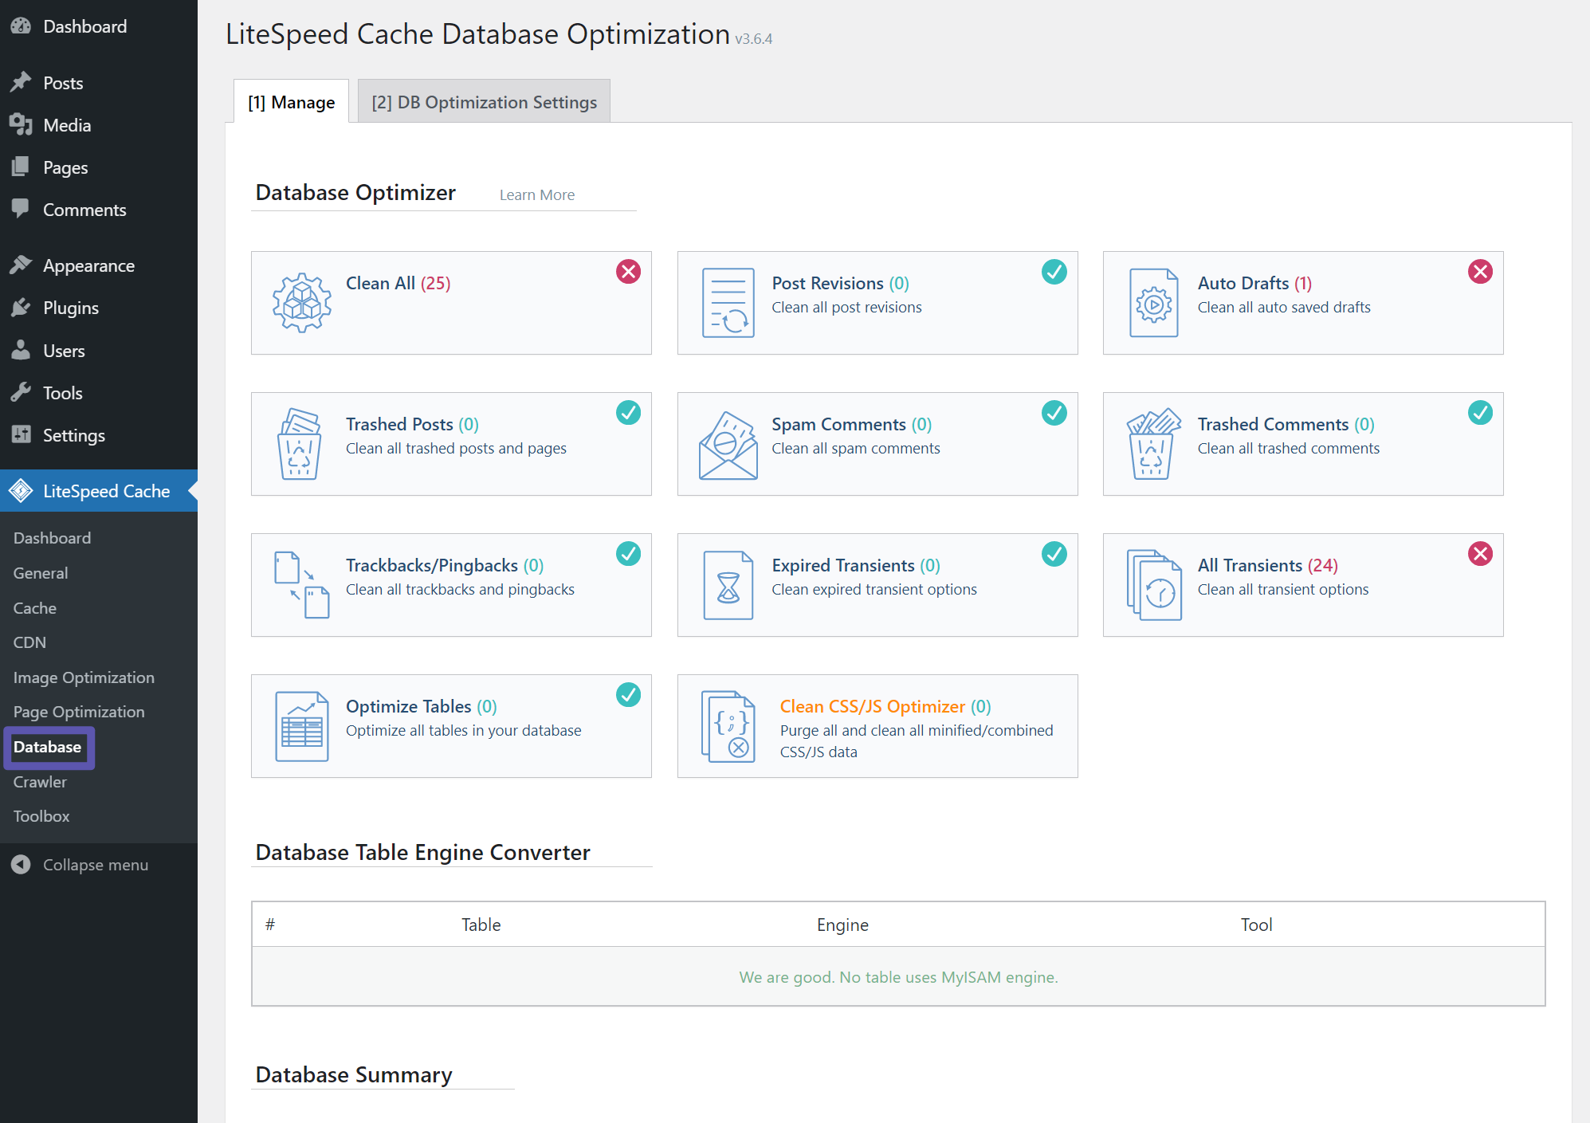Click the All Transients clock-pages icon
Viewport: 1590px width, 1123px height.
1153,585
